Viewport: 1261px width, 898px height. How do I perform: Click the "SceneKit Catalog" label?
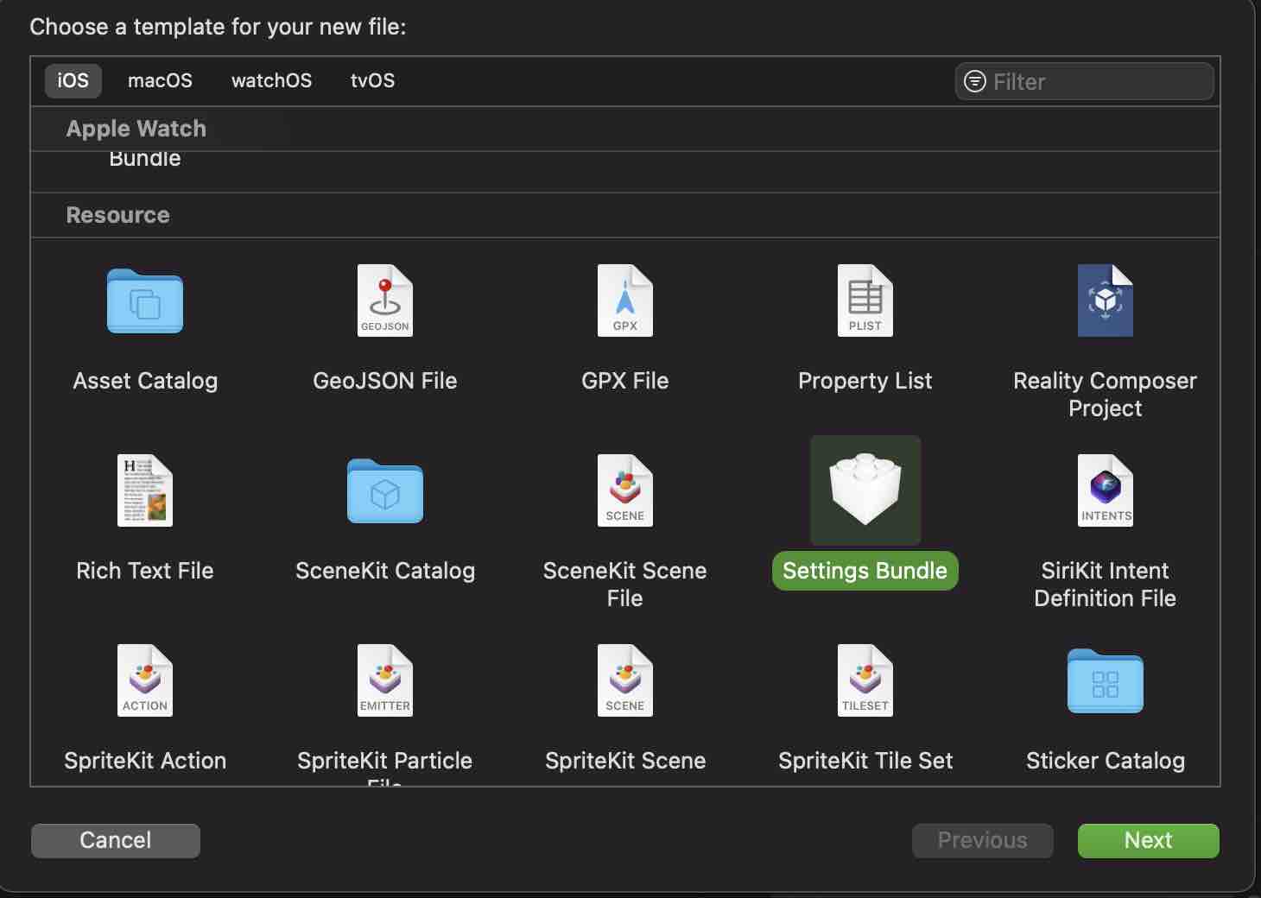coord(385,571)
